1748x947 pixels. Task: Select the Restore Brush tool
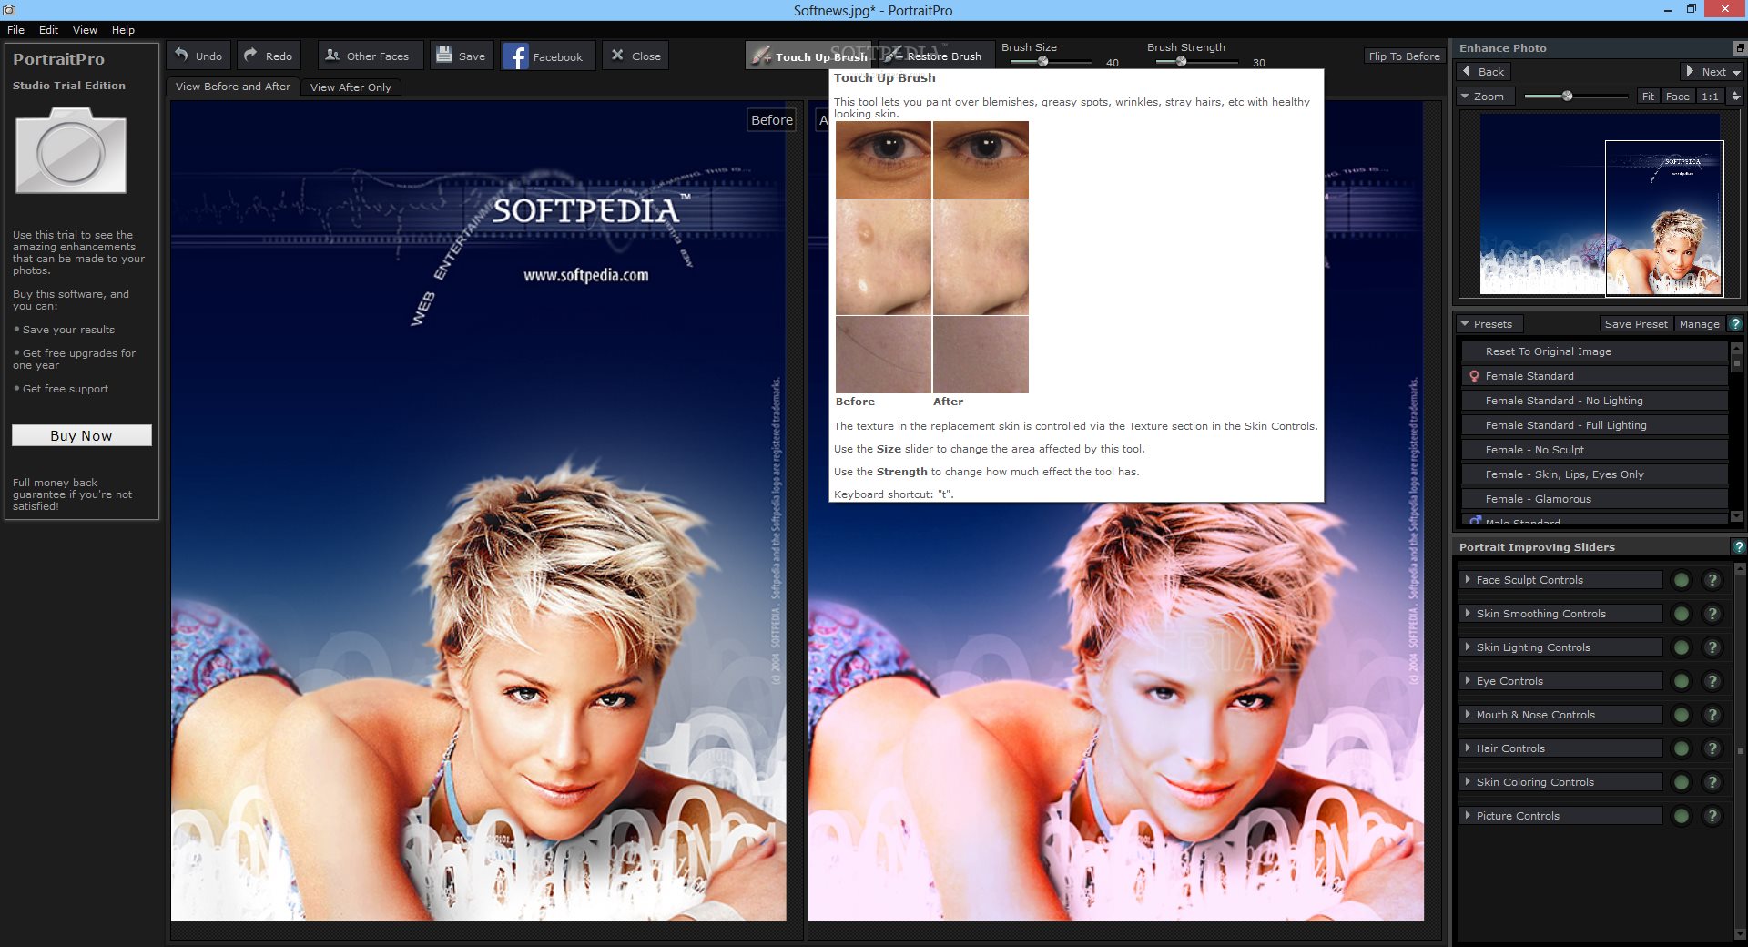pyautogui.click(x=936, y=56)
